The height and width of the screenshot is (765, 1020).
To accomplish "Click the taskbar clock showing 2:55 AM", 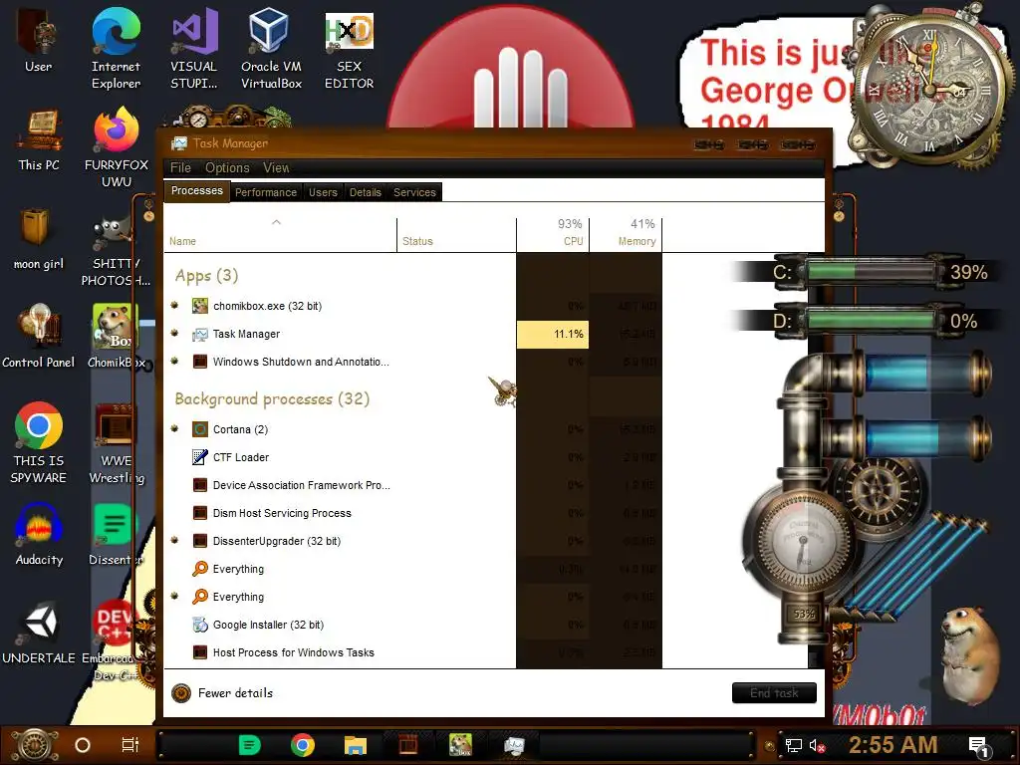I will pos(892,745).
